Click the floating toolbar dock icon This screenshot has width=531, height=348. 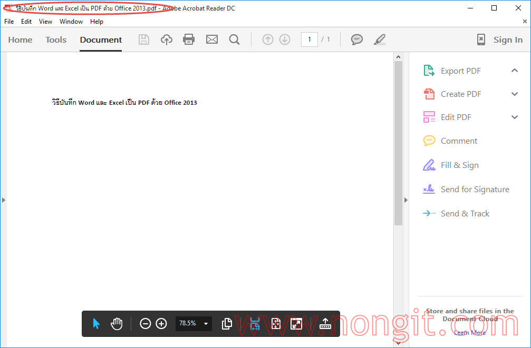tap(325, 324)
